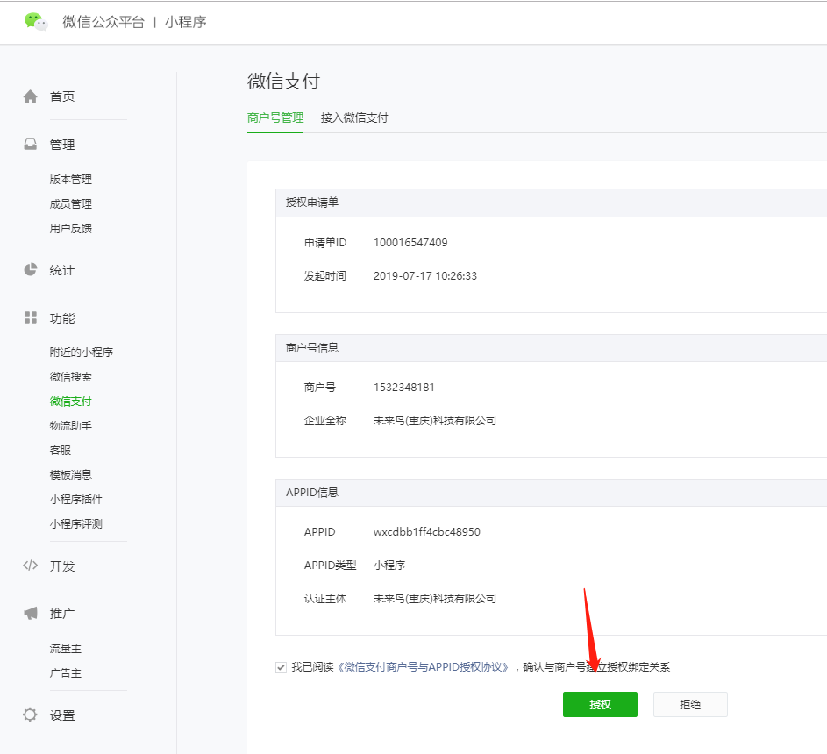The image size is (827, 754).
Task: Click the grid icon beside 功能
Action: click(31, 317)
